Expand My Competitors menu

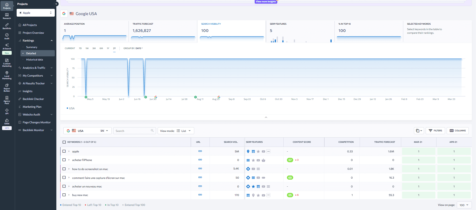point(51,76)
